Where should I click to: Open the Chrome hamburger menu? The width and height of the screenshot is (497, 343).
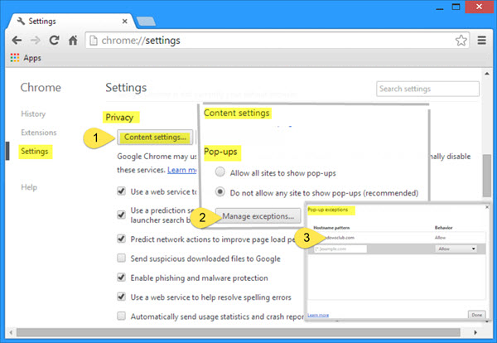coord(482,41)
